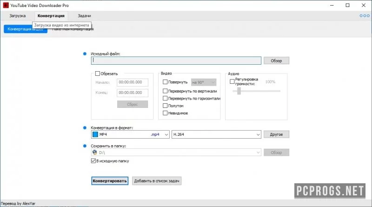This screenshot has height=207, width=372.
Task: Select Конвертация видео sub-tab
Action: [26, 29]
